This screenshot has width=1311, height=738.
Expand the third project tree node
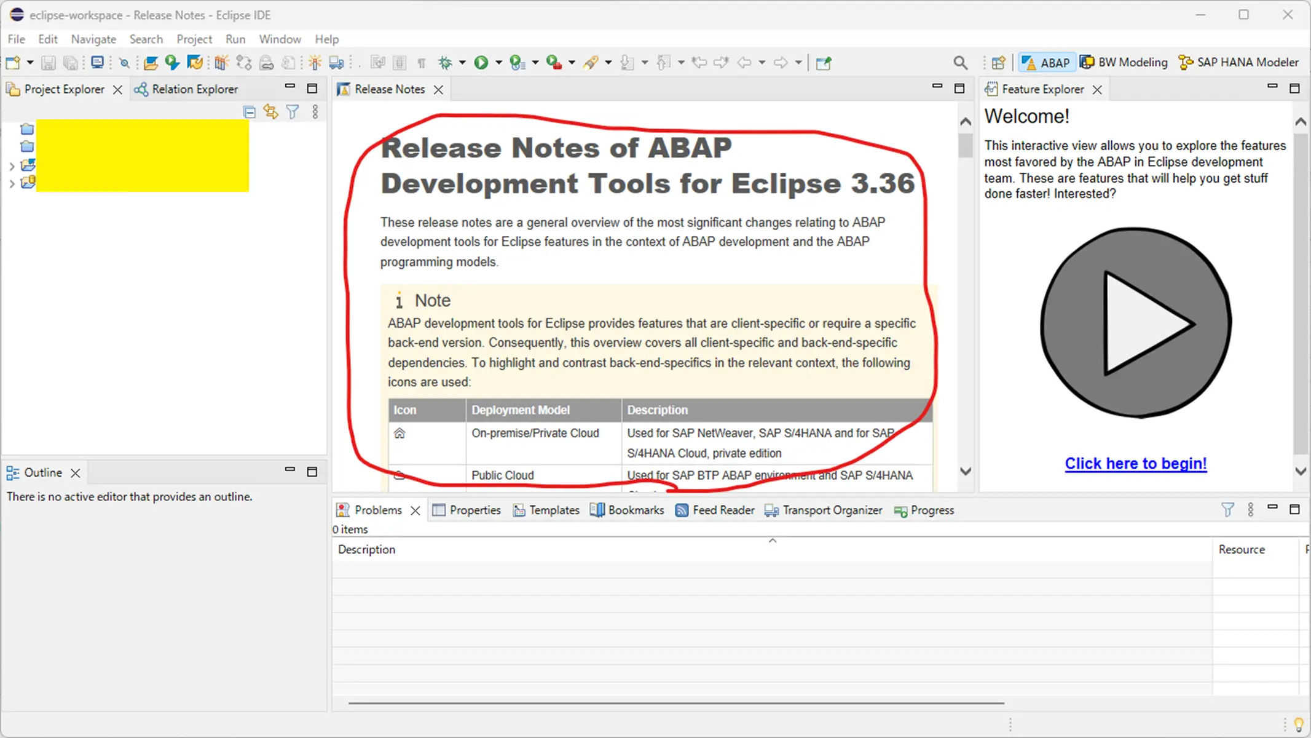(12, 166)
